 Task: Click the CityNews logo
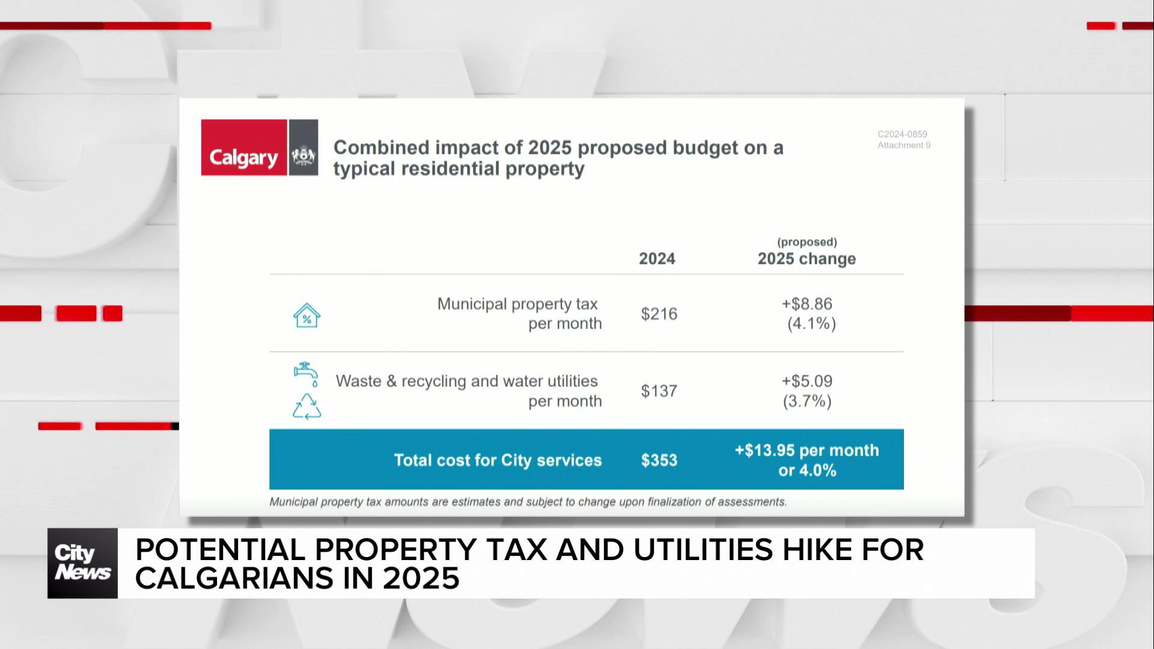[82, 563]
